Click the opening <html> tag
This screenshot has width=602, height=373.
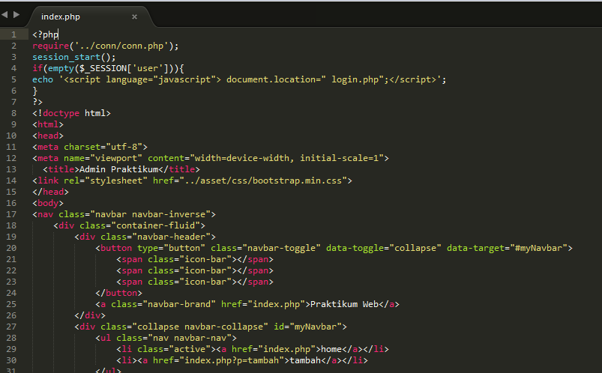(48, 124)
